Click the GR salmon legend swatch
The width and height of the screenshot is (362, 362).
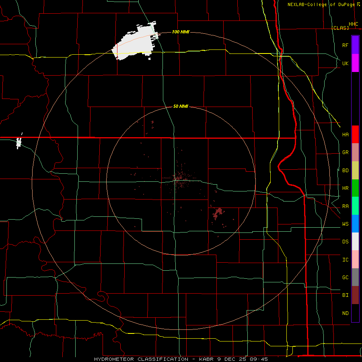point(355,152)
